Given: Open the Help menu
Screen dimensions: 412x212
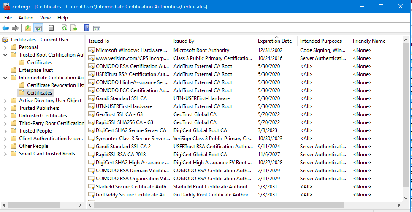Looking at the screenshot, I should point(62,18).
